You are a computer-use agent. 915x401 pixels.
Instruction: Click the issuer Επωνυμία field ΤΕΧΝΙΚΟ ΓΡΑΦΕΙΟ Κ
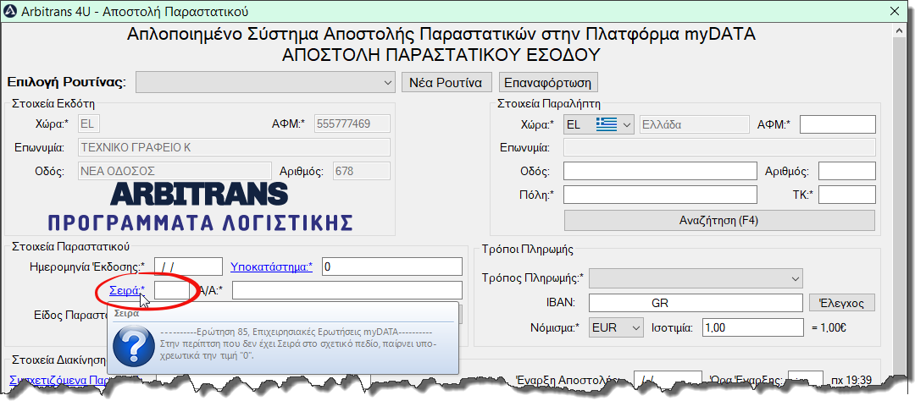tap(234, 148)
